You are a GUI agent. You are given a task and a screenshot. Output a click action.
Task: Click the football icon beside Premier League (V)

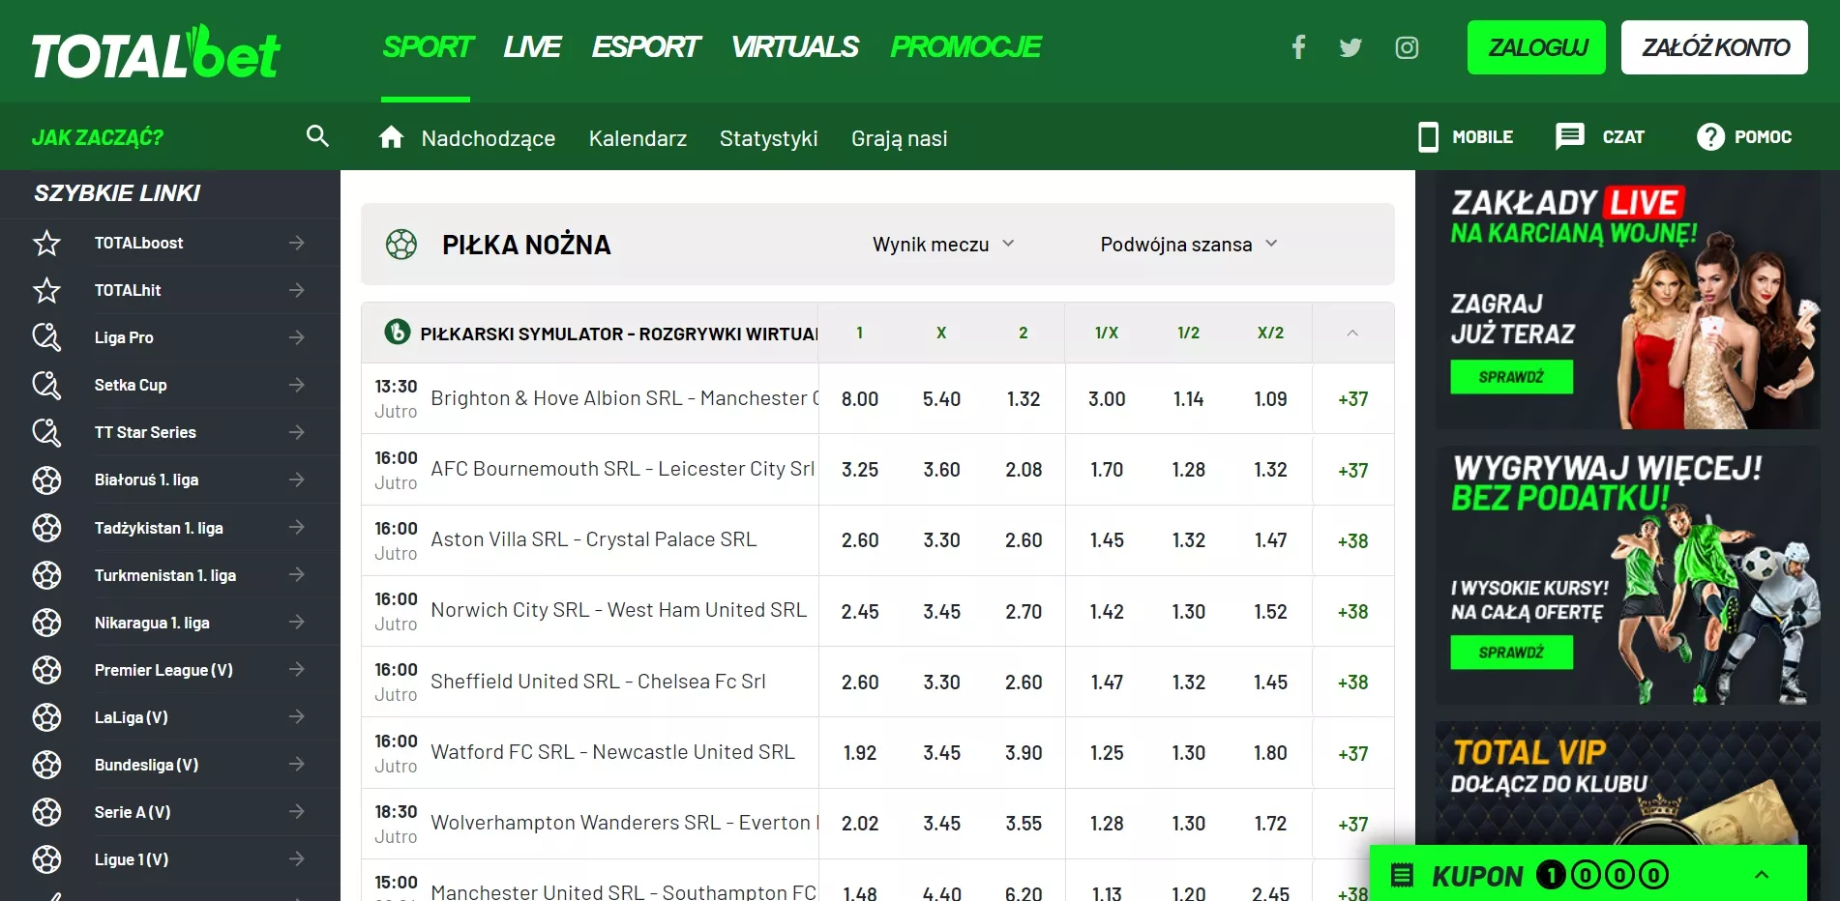click(x=46, y=670)
